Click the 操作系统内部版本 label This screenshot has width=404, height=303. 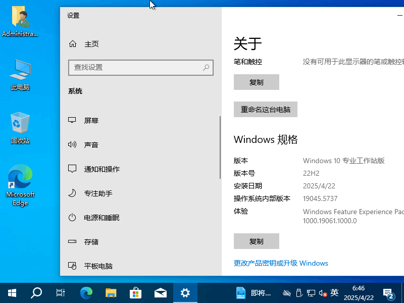pos(262,198)
